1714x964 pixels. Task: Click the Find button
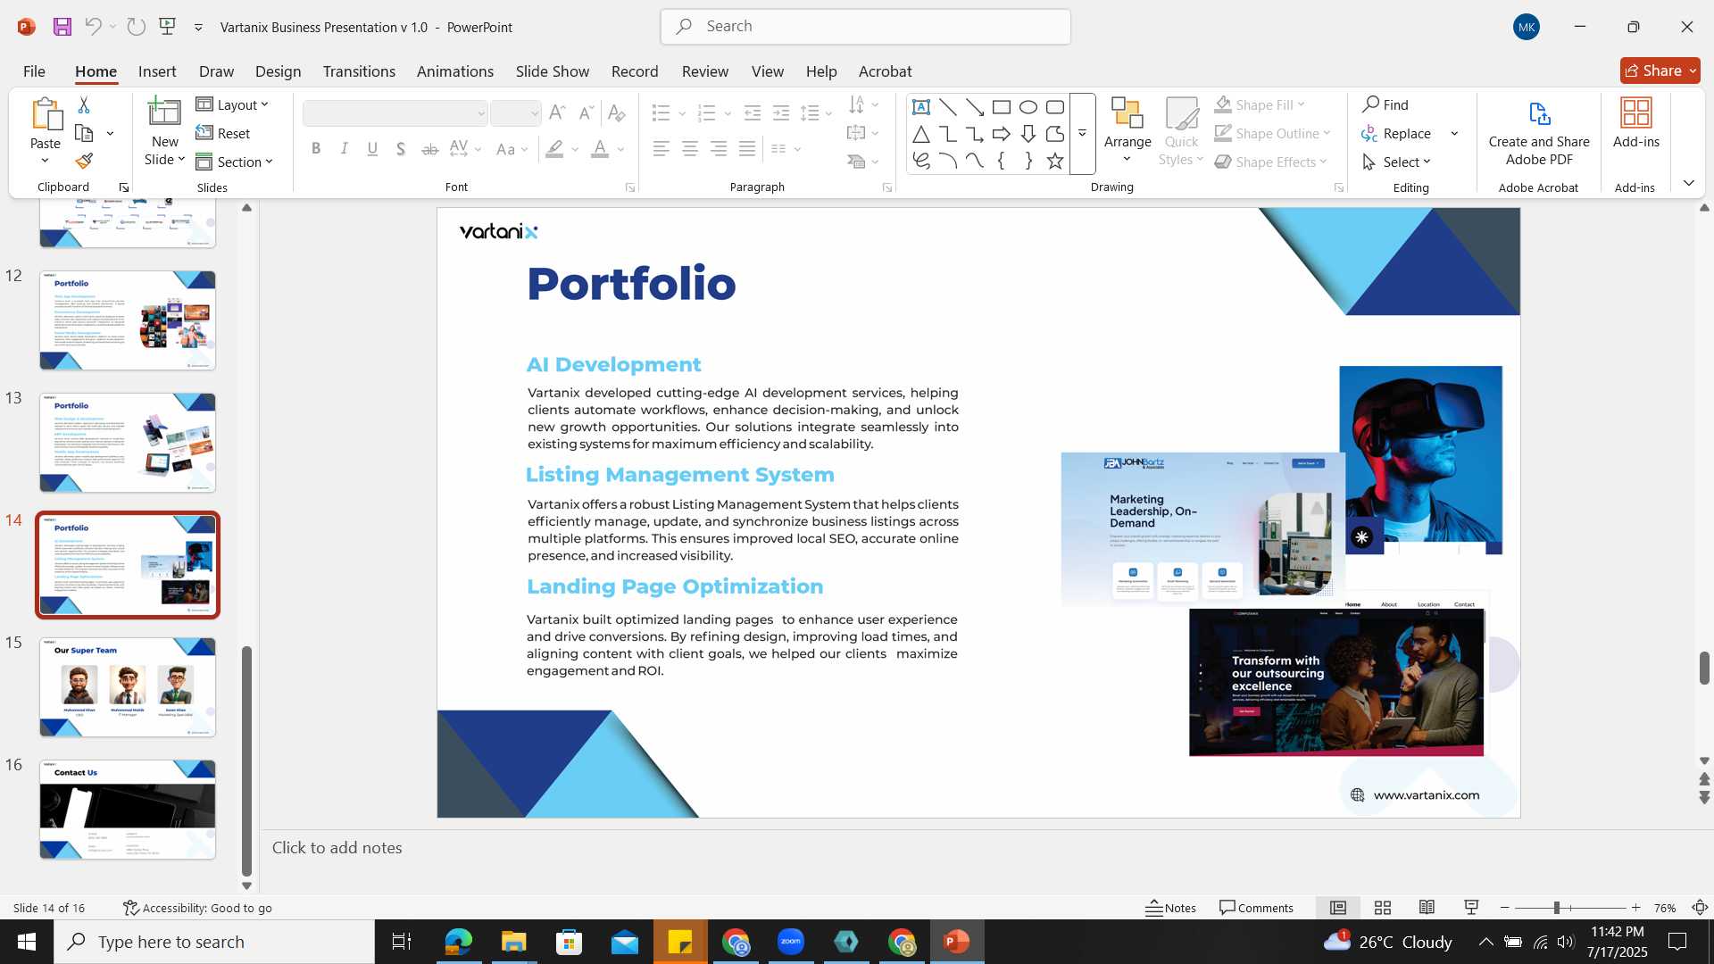tap(1385, 105)
